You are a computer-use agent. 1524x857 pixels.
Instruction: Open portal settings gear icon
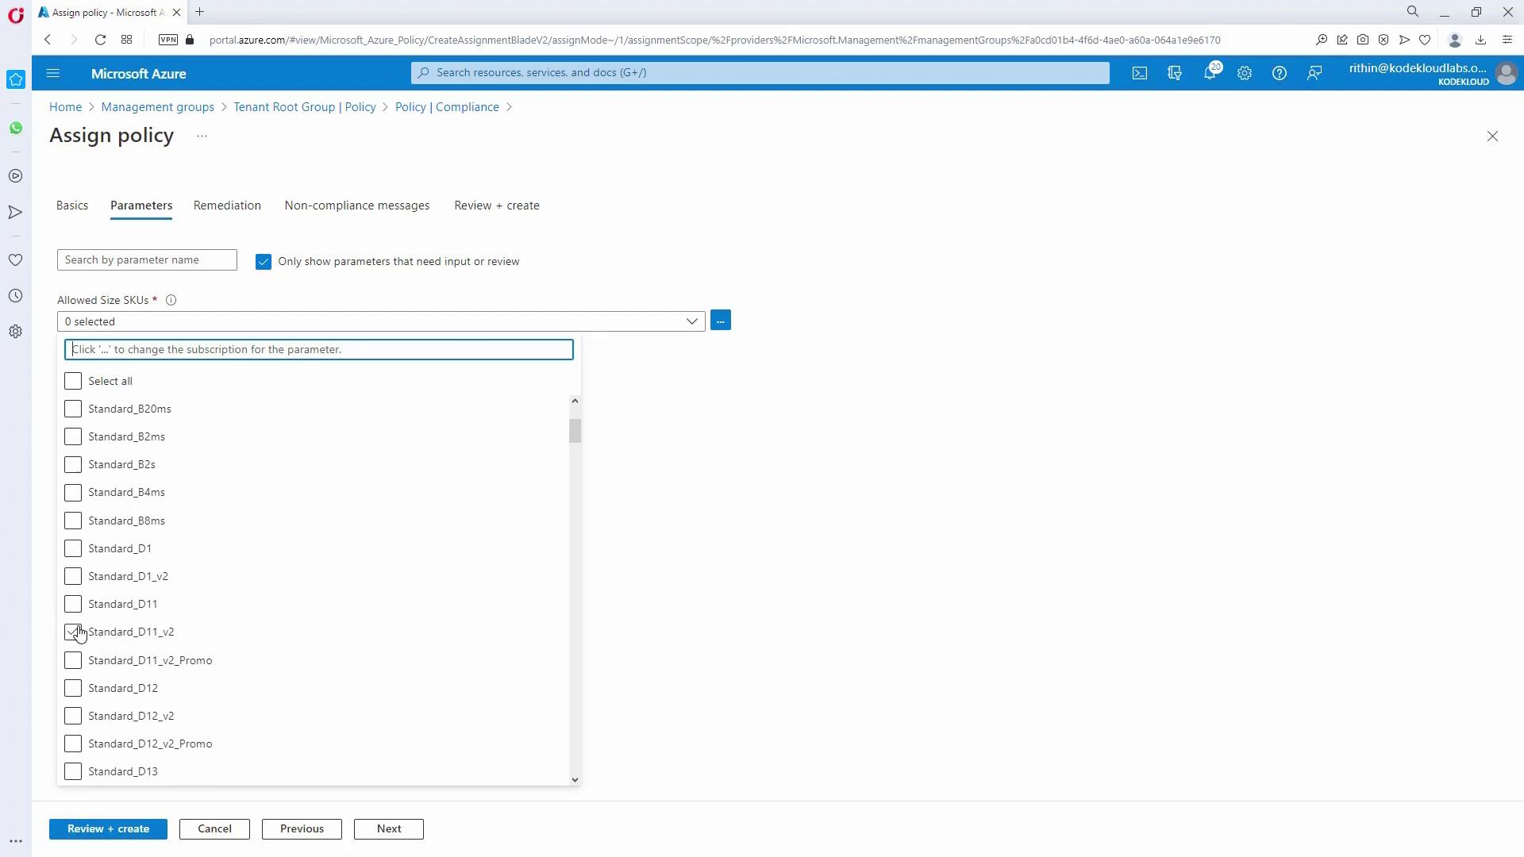(1245, 73)
